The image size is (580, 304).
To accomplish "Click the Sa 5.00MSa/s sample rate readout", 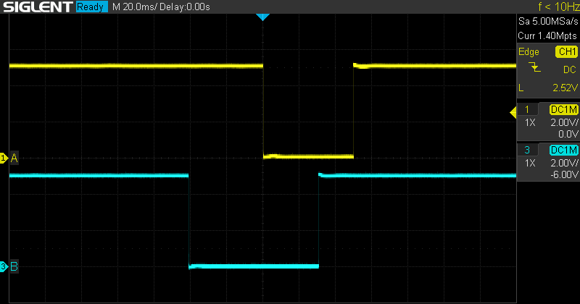I will 547,23.
